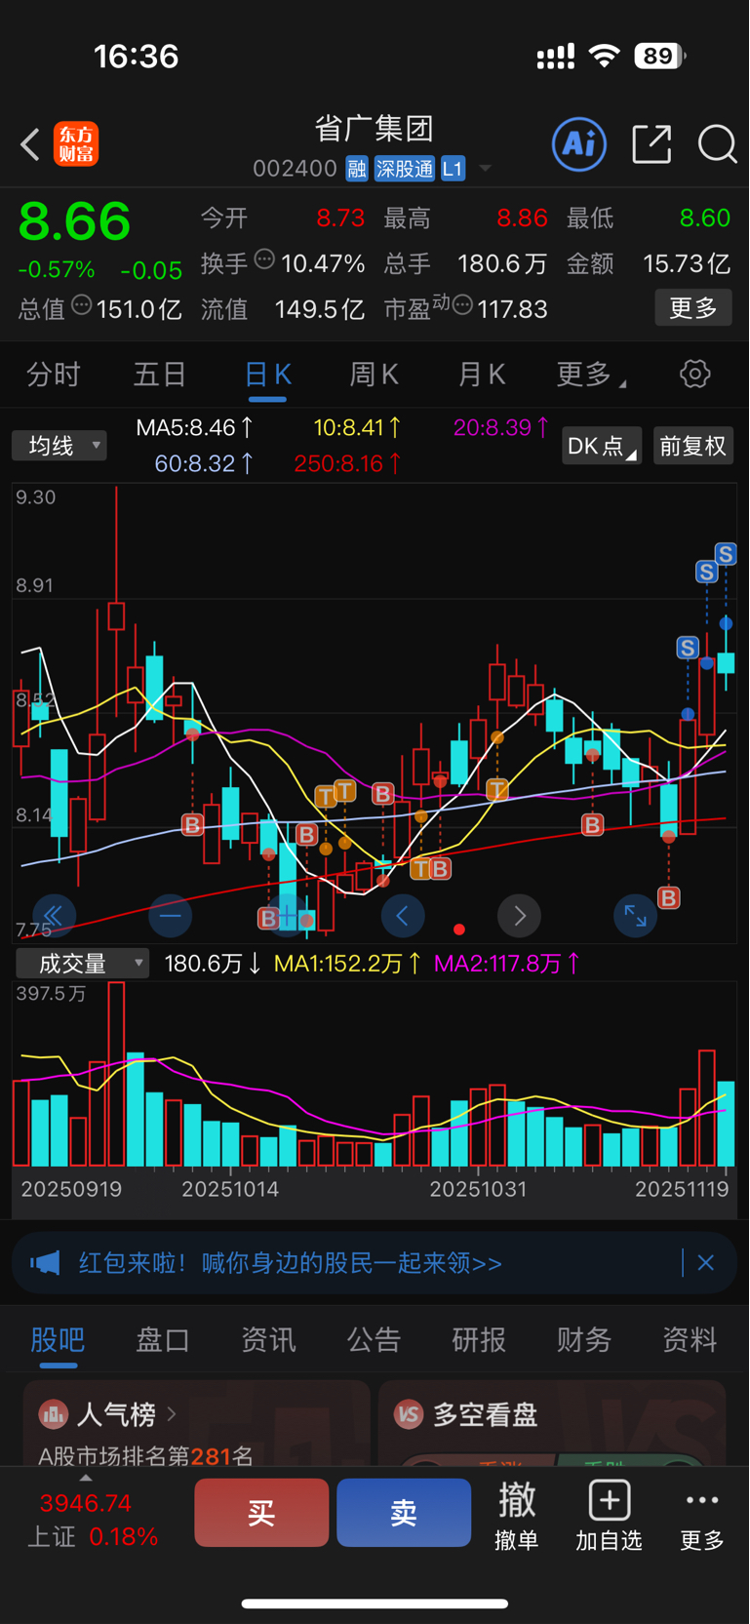Viewport: 750px width, 1624px height.
Task: Select 日K tab
Action: click(x=267, y=374)
